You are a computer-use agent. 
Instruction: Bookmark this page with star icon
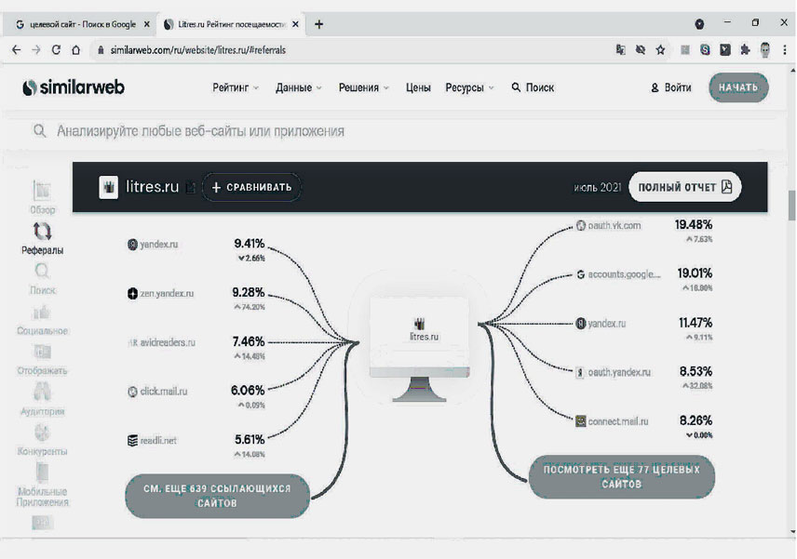point(660,49)
